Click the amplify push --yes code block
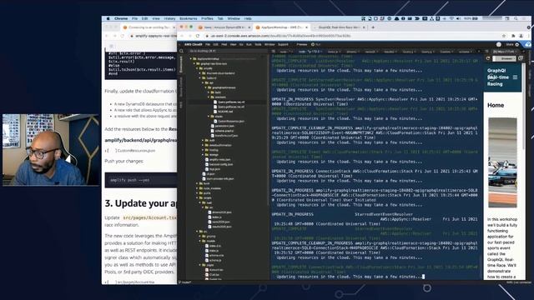 pyautogui.click(x=141, y=180)
